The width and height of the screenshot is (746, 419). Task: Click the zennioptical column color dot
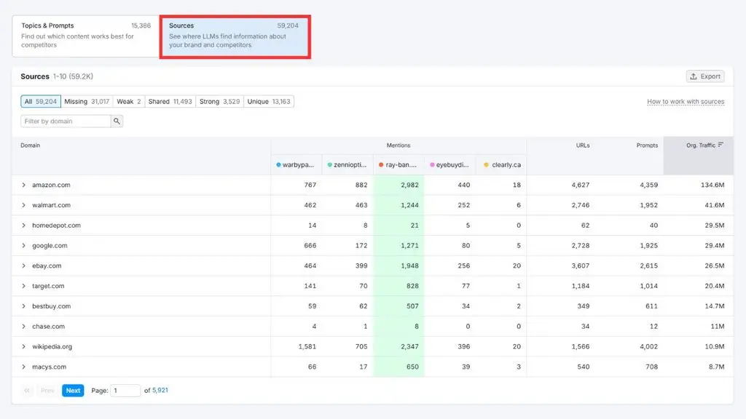[x=330, y=165]
